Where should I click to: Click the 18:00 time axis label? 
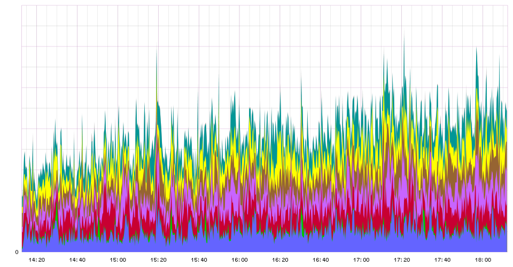483,260
